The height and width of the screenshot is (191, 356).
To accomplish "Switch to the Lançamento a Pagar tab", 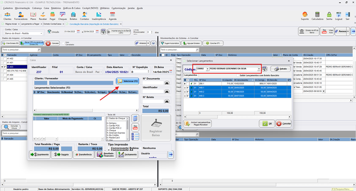I will [x=30, y=24].
